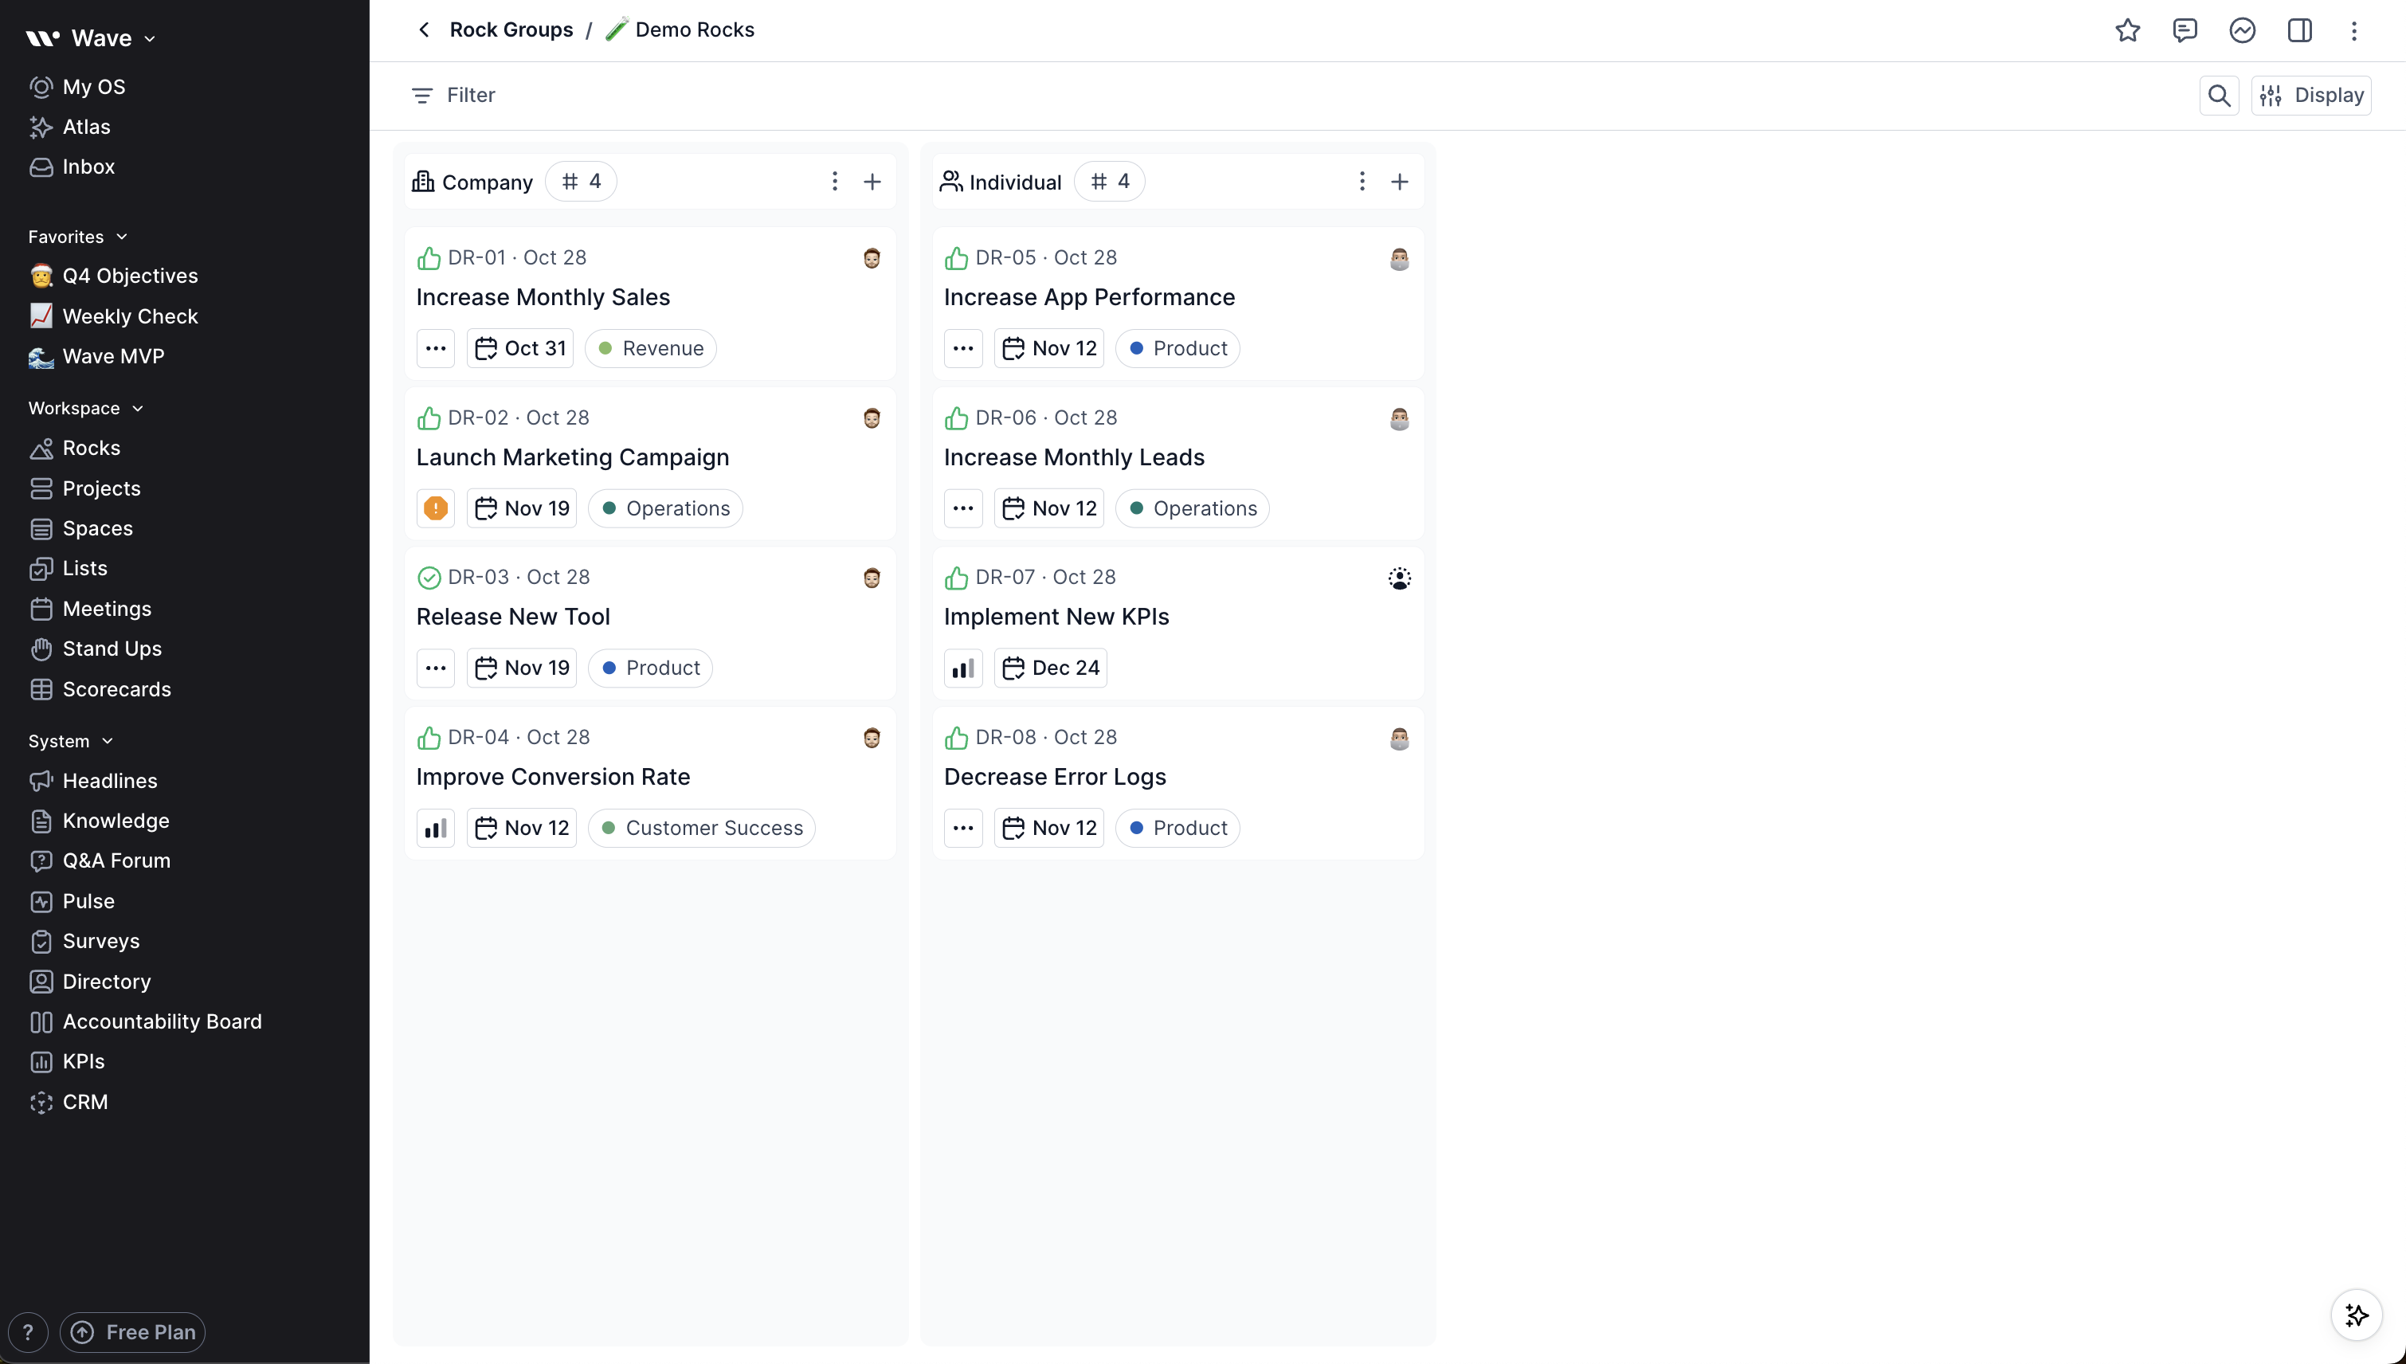Open the AI sparkle assistant button

tap(2357, 1315)
